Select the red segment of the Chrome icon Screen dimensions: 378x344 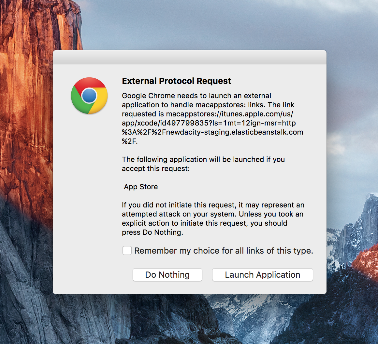pos(89,82)
